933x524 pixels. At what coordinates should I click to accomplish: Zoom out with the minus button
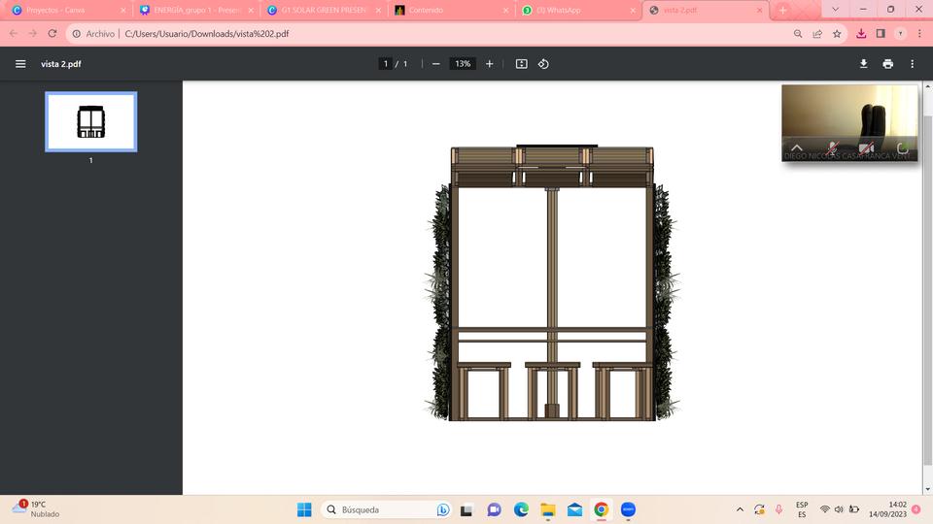tap(436, 64)
